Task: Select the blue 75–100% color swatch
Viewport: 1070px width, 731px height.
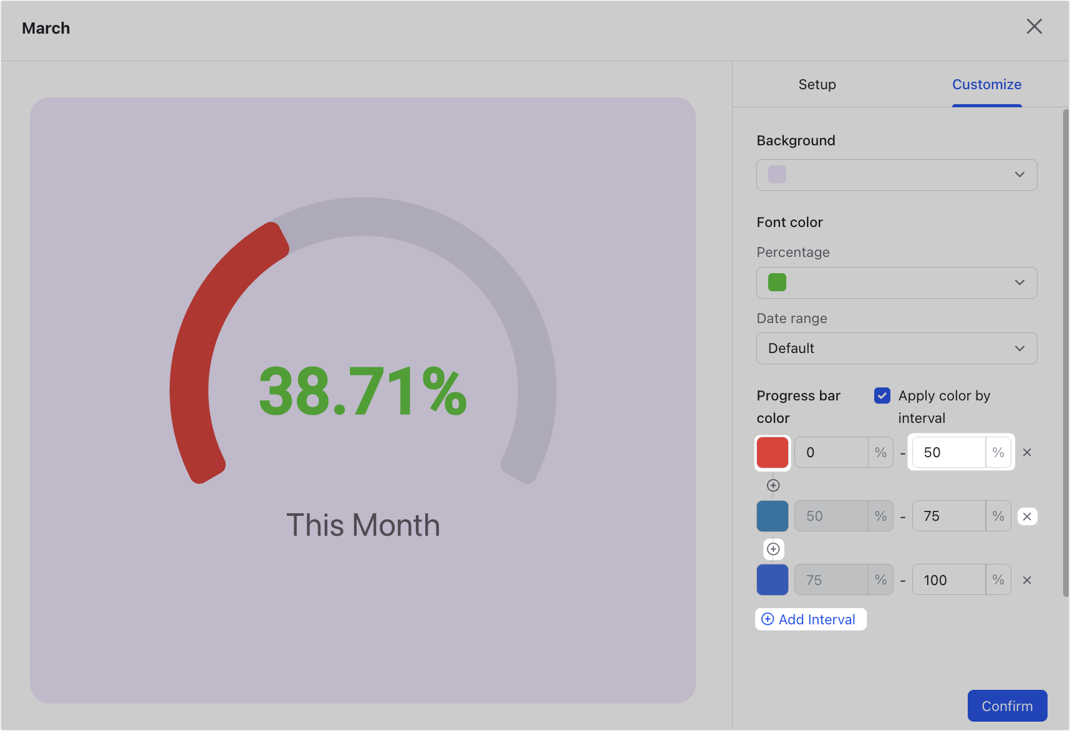Action: point(772,579)
